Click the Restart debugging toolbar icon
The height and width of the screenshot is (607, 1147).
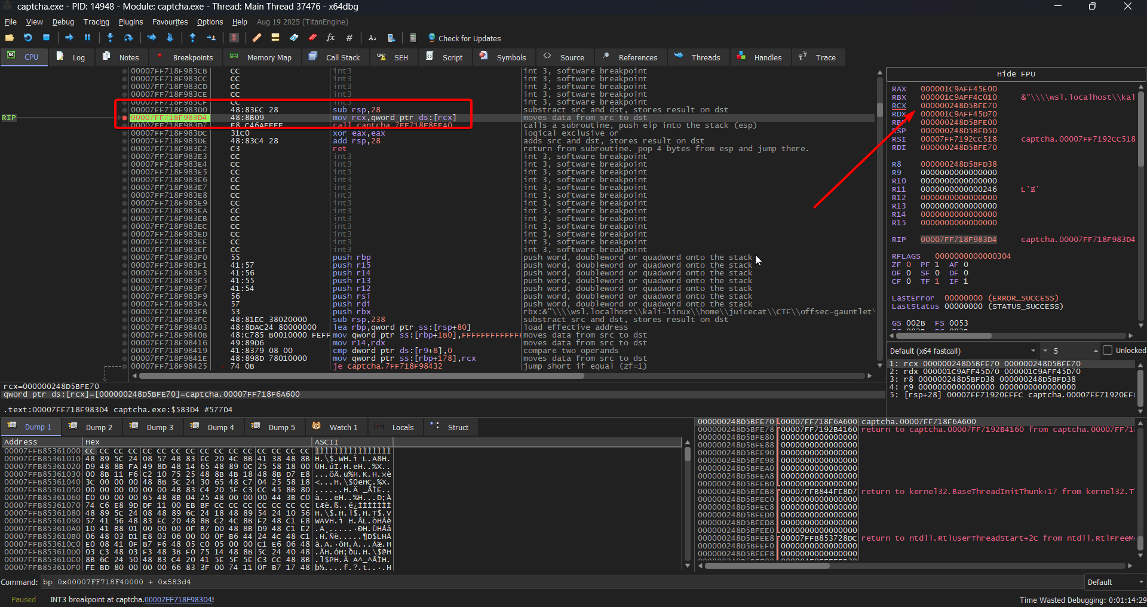27,38
